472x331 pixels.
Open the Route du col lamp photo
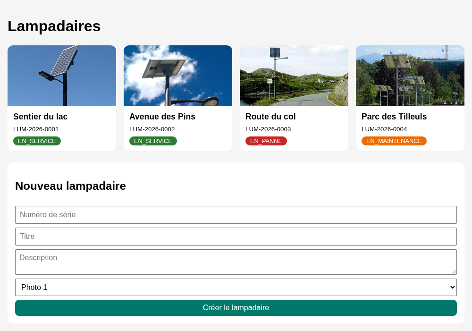(294, 76)
